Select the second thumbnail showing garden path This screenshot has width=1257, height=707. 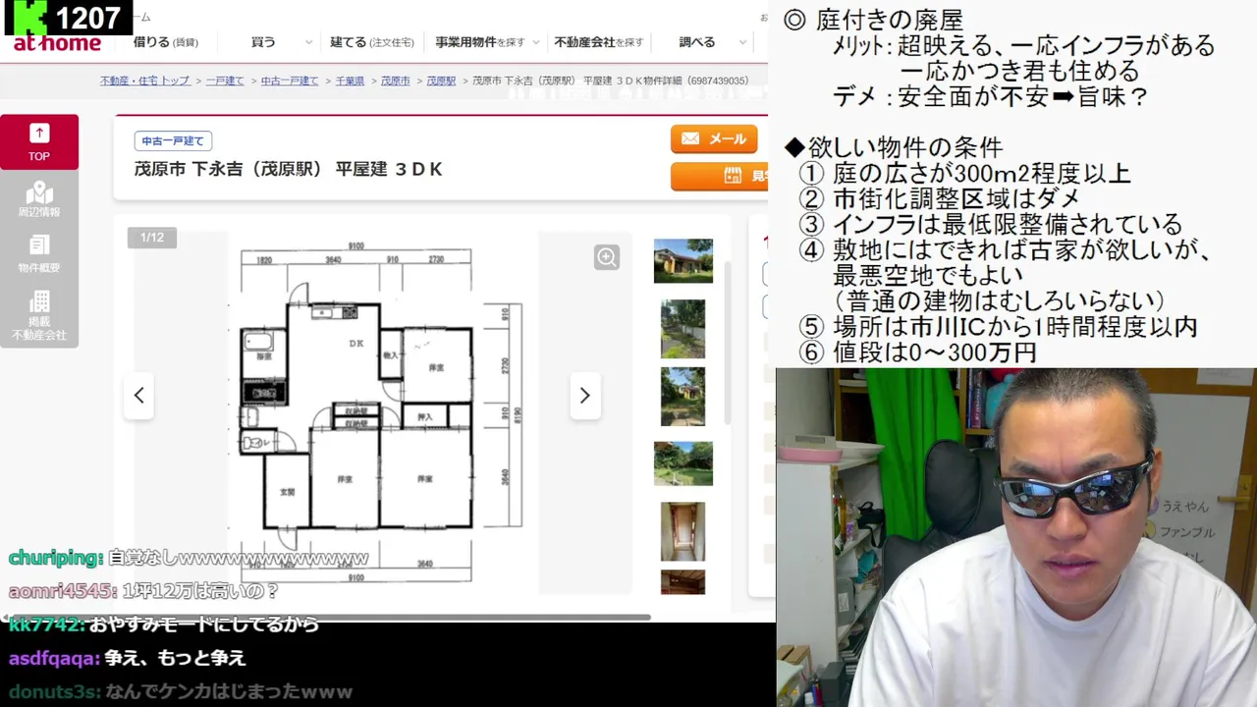point(683,329)
